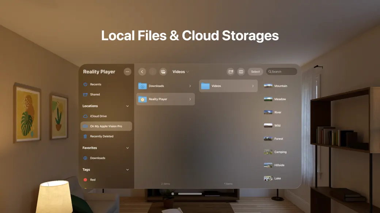This screenshot has width=380, height=213.
Task: Switch to column view icon
Action: pyautogui.click(x=241, y=72)
